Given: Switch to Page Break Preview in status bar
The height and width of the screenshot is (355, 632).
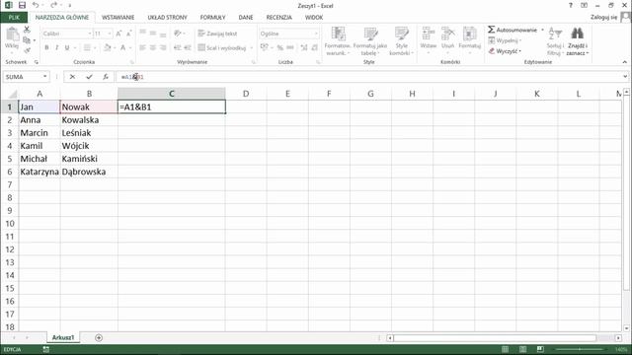Looking at the screenshot, I should pos(540,349).
